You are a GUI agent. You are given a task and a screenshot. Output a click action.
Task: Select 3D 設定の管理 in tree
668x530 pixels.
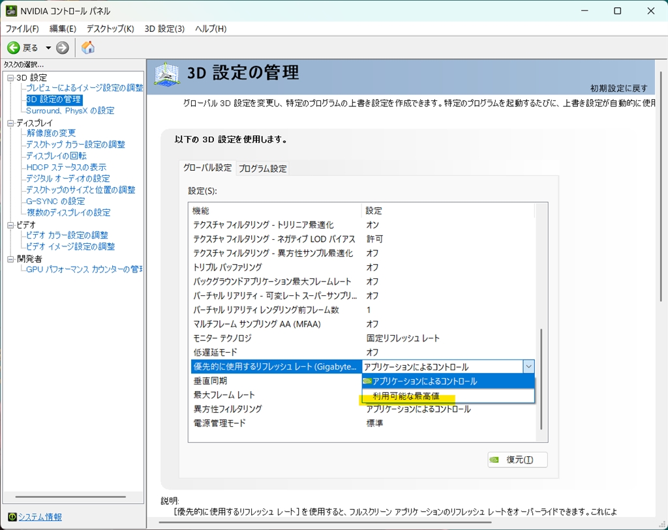click(53, 99)
